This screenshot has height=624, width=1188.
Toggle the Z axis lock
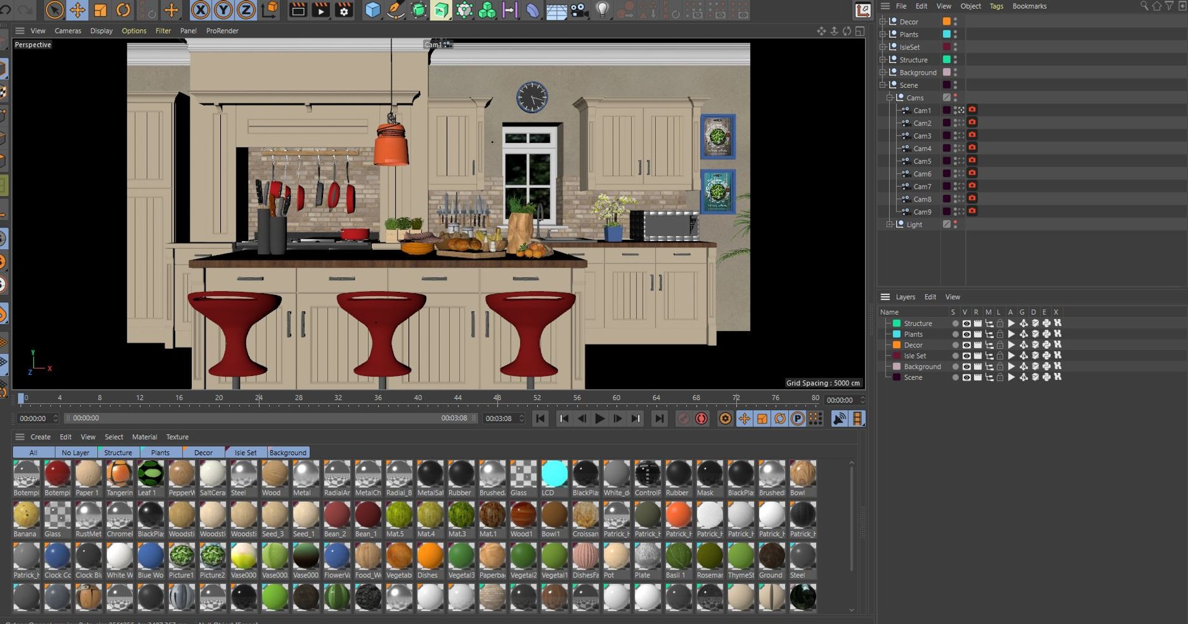click(246, 10)
